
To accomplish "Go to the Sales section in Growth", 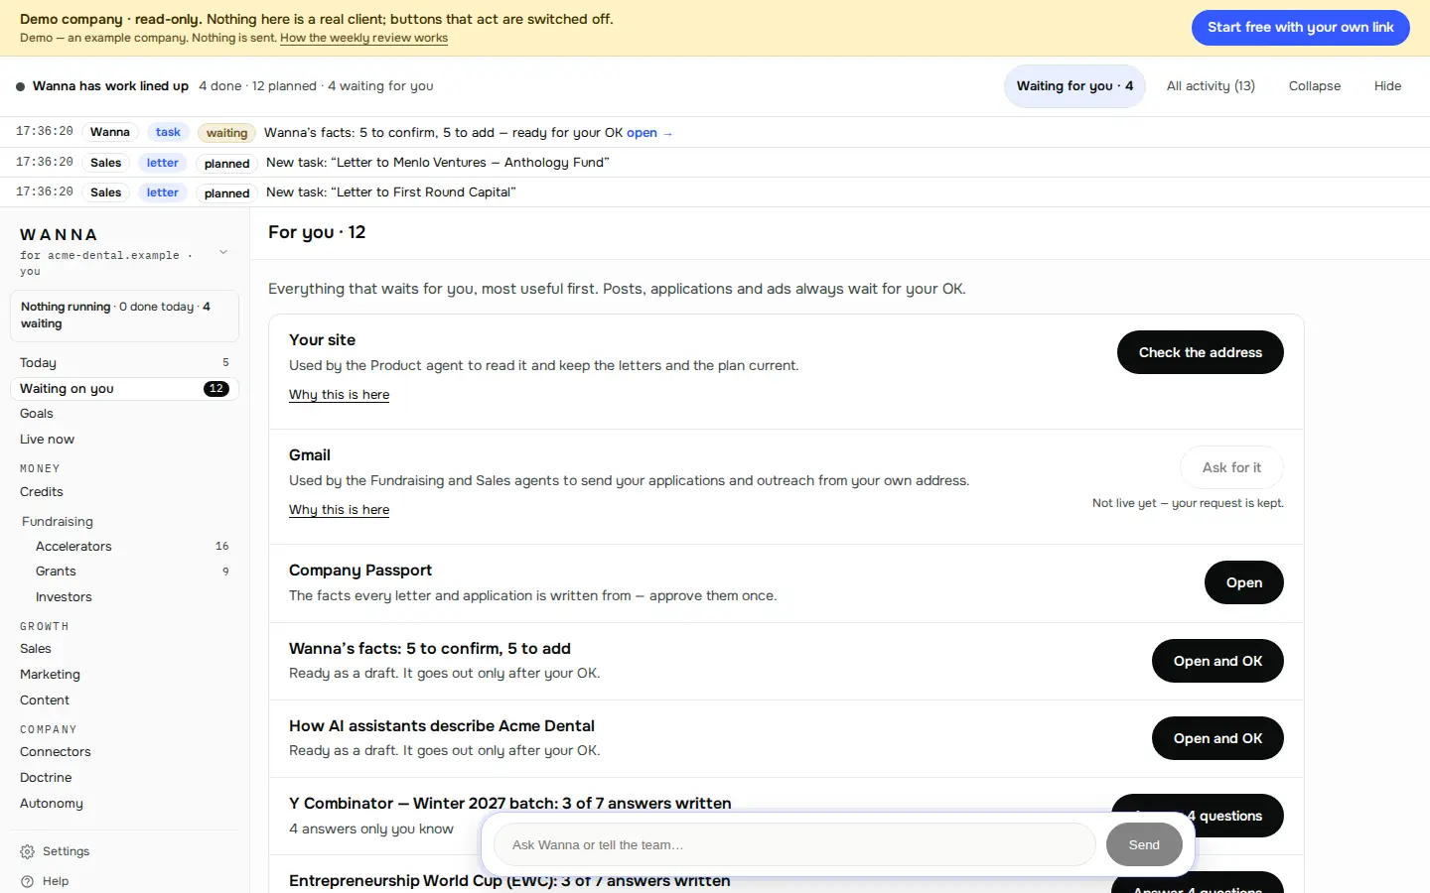I will 124,649.
